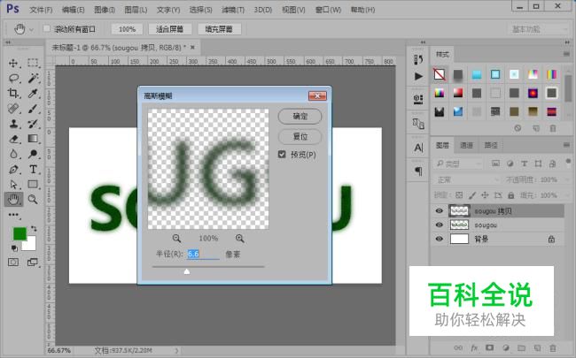The height and width of the screenshot is (358, 576).
Task: Open the 类型 layer filter dropdown
Action: pos(458,164)
